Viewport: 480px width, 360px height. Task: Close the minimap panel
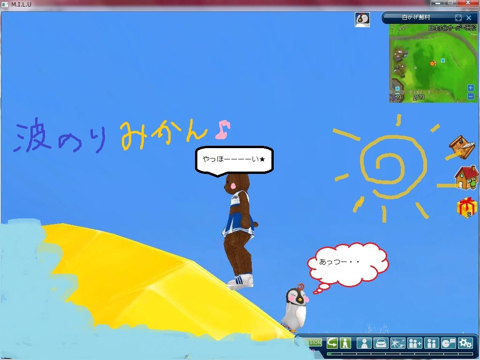(469, 18)
